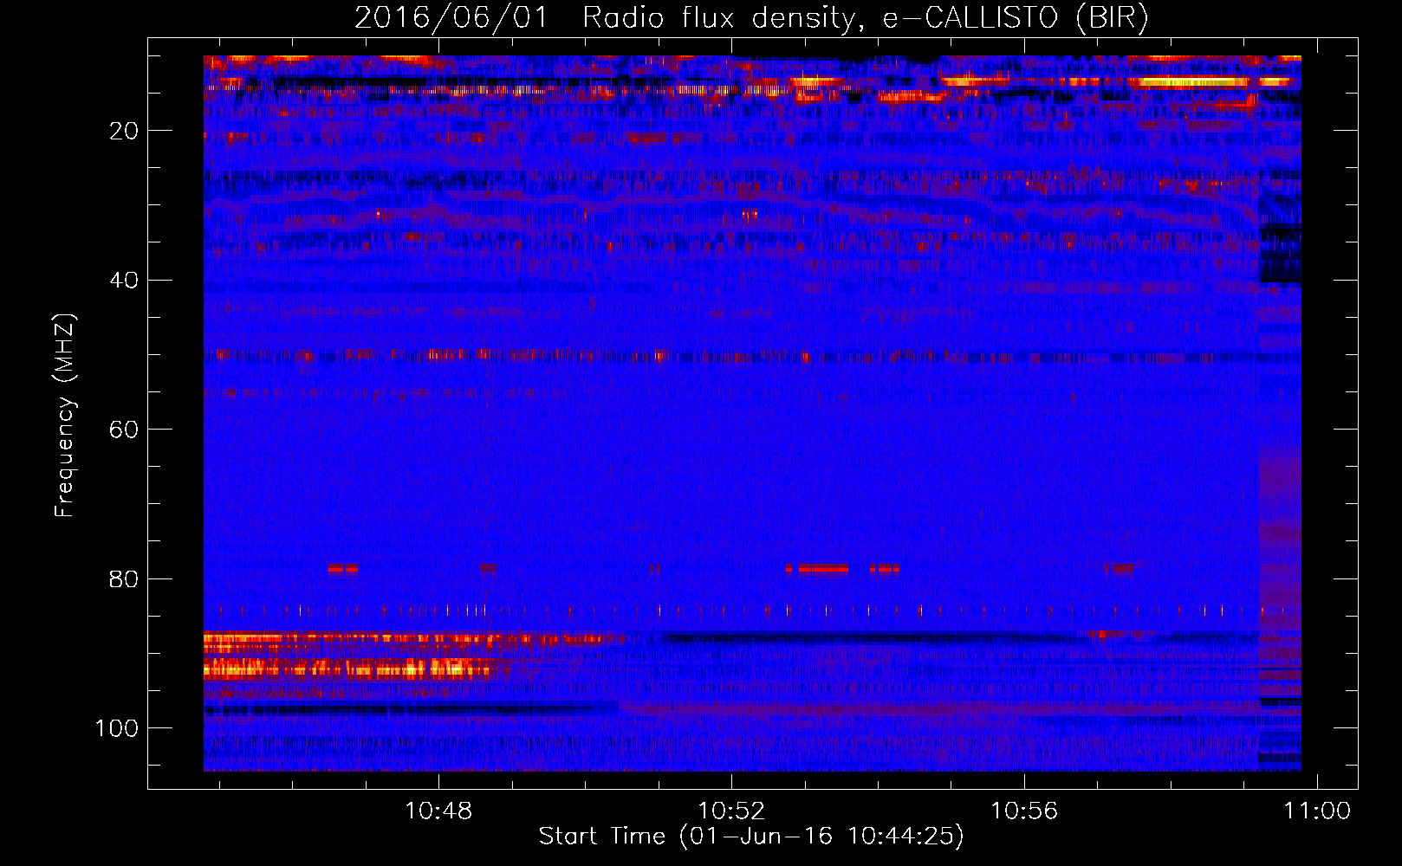The width and height of the screenshot is (1402, 866).
Task: Select the '10:56' time tick label
Action: (x=1024, y=811)
